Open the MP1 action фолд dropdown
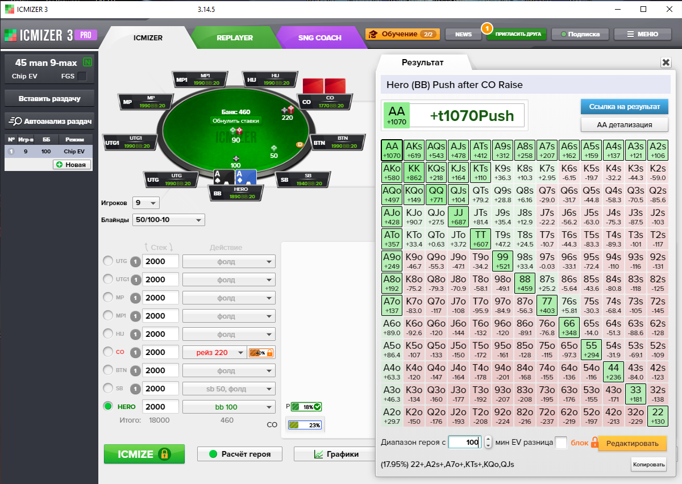 tap(229, 316)
